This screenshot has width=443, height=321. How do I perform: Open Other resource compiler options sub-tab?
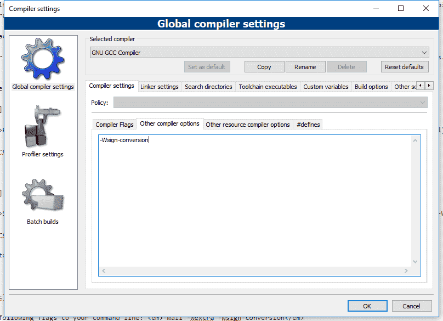[x=248, y=125]
